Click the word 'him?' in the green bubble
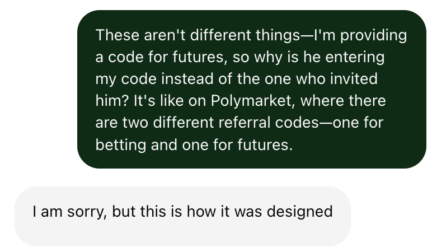The height and width of the screenshot is (252, 432). (112, 101)
